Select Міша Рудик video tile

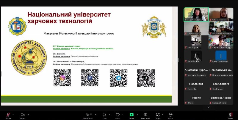(196, 42)
